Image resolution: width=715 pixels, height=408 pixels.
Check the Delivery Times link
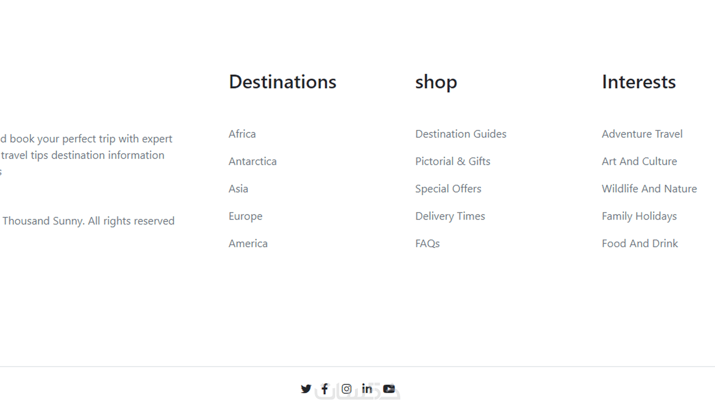click(x=450, y=216)
